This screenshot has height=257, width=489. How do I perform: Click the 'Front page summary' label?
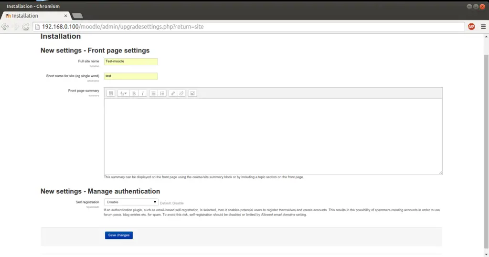(x=84, y=91)
